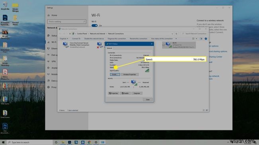The height and width of the screenshot is (145, 259).
Task: Click Control Panel breadcrumb
Action: [82, 34]
